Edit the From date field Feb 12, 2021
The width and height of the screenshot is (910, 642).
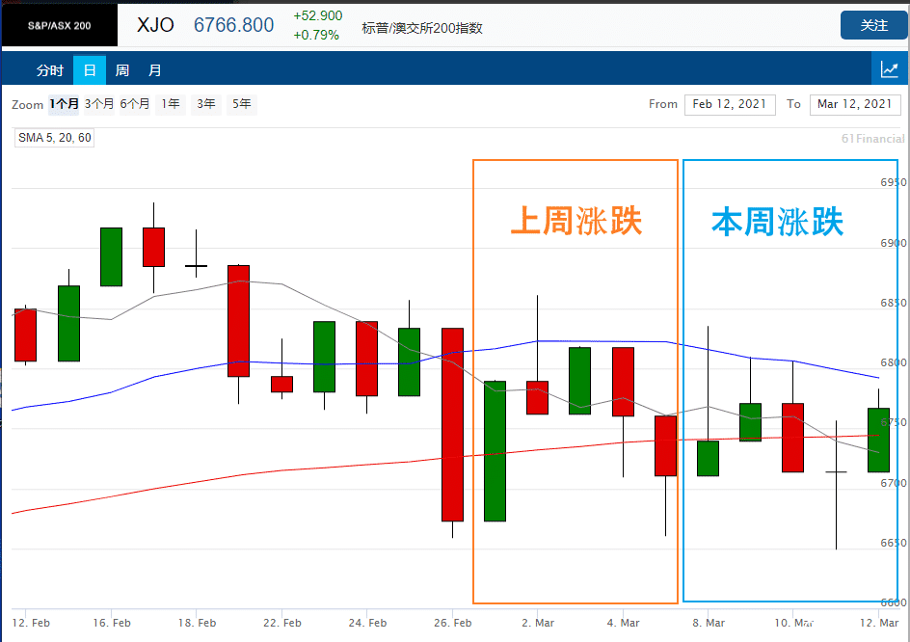click(x=730, y=104)
